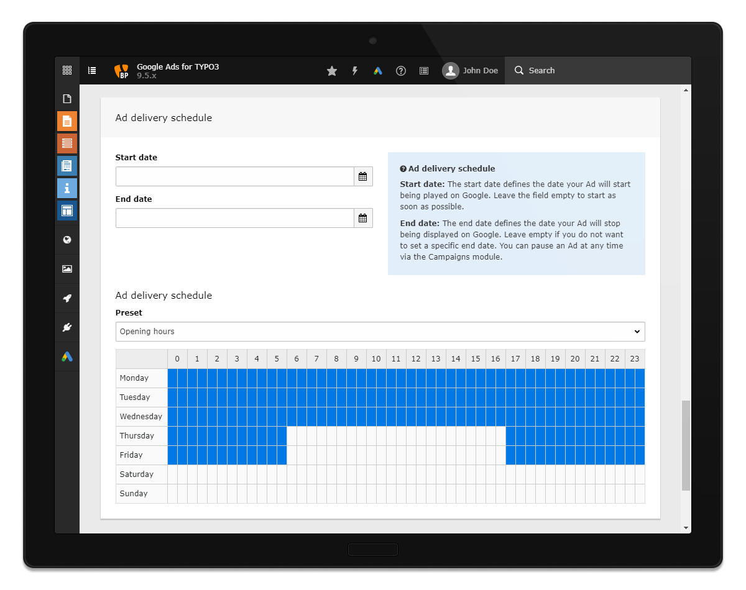Open the rocket module sidebar icon

67,298
